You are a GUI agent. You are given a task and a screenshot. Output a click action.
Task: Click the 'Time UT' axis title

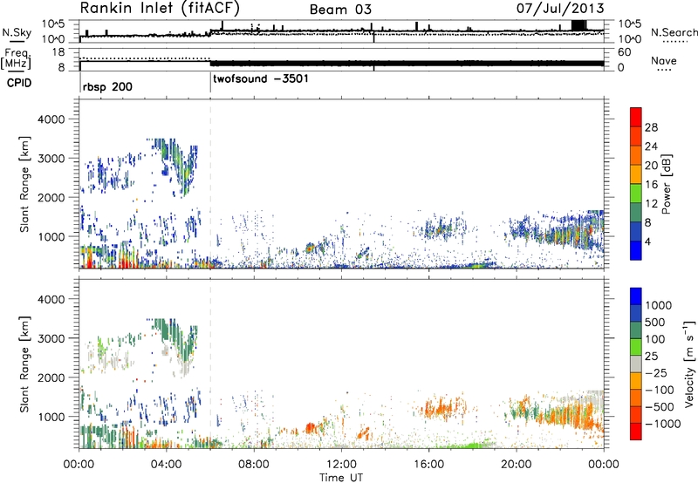pos(341,477)
